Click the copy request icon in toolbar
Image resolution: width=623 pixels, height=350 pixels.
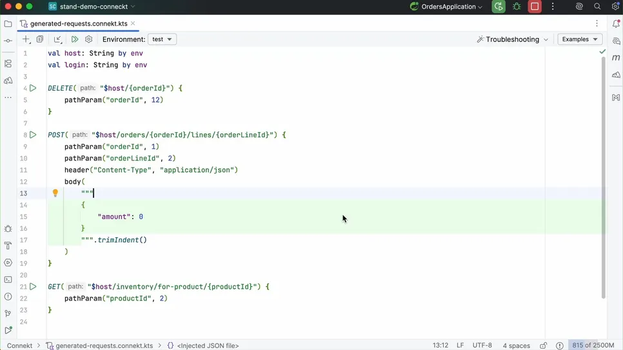[40, 39]
